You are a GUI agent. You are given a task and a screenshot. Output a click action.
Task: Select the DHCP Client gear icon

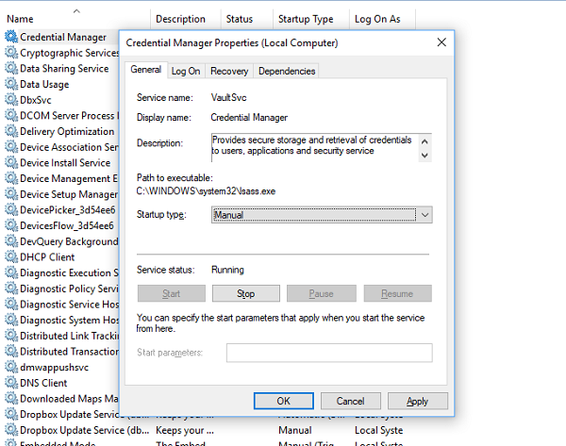point(11,256)
